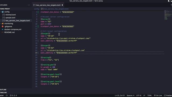
Task: Click the name = "SP-US" line
Action: click(47, 36)
